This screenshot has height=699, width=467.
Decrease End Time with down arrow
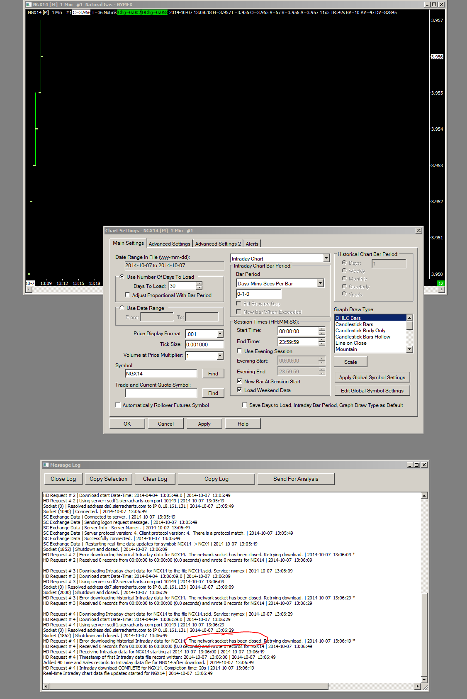pos(322,344)
